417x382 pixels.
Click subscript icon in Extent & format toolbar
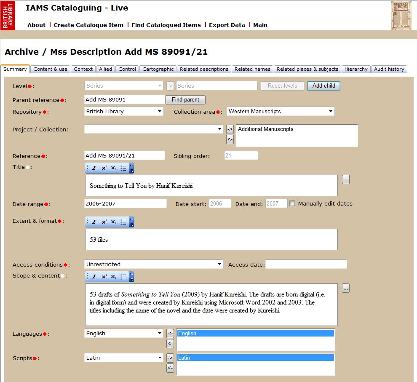tap(114, 222)
